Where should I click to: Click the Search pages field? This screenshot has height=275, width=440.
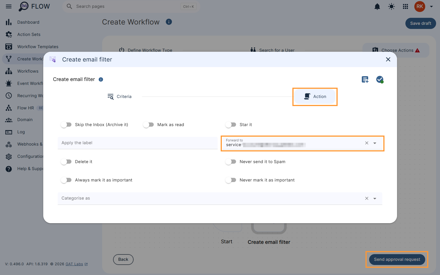(131, 6)
